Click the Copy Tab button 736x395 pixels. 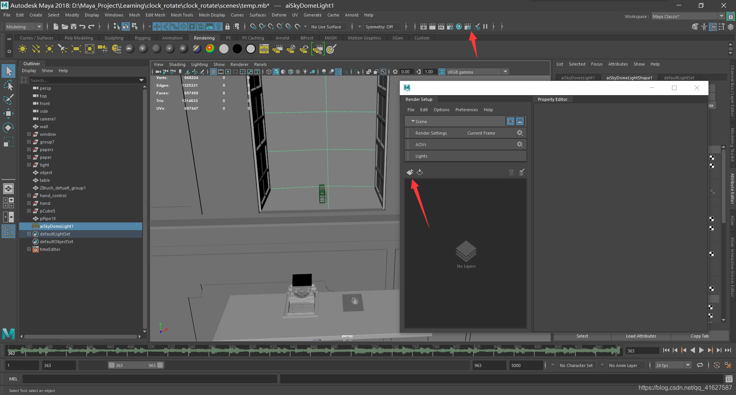[x=700, y=336]
